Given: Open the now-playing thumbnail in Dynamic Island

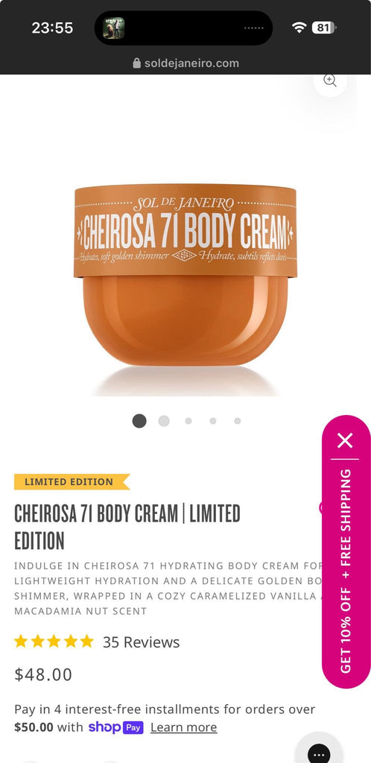Looking at the screenshot, I should coord(114,28).
